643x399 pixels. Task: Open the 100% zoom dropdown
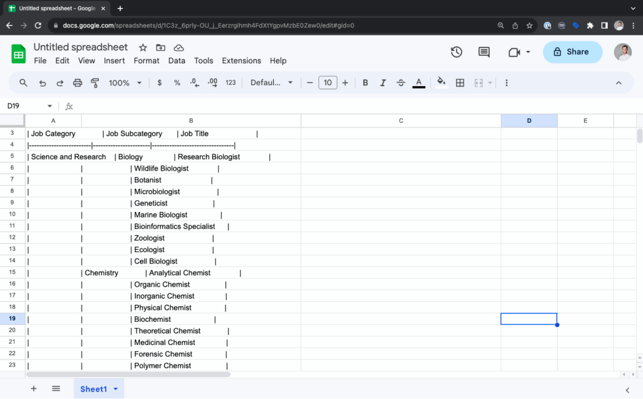tap(125, 83)
